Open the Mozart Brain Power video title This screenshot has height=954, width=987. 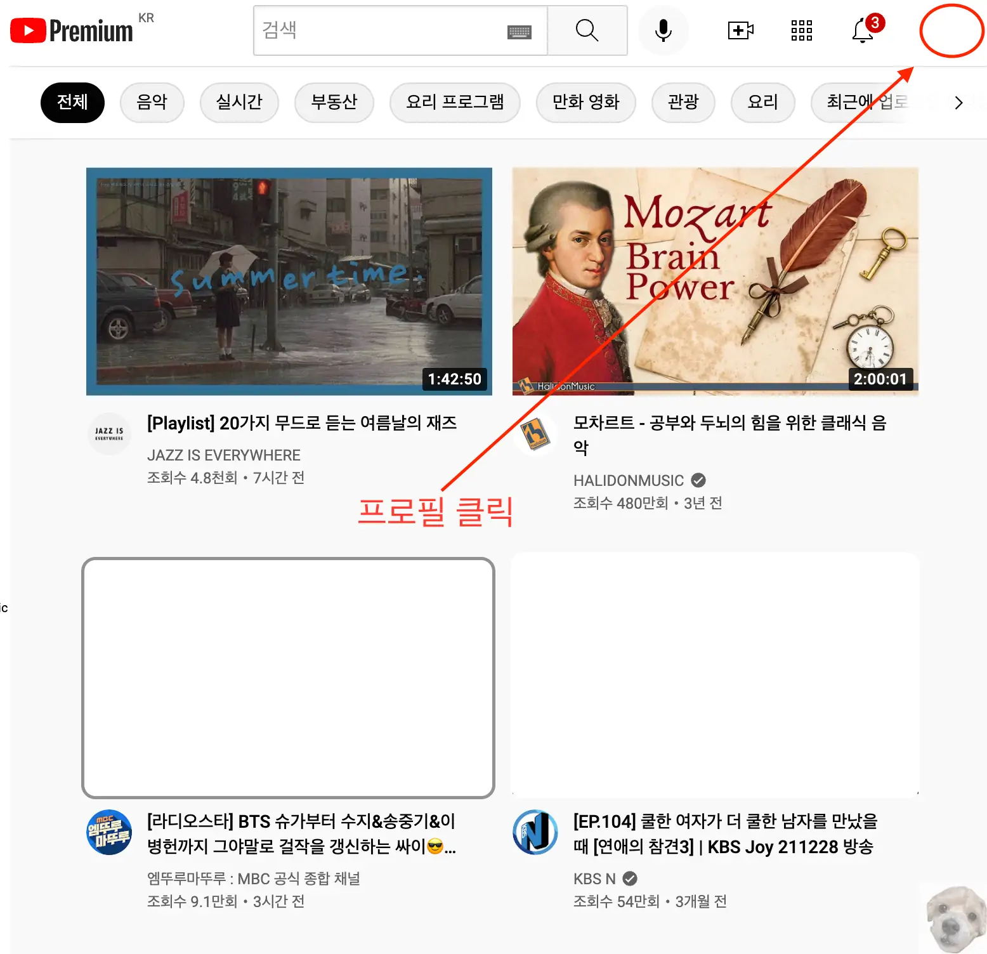coord(729,435)
